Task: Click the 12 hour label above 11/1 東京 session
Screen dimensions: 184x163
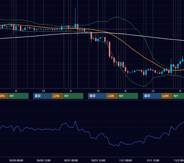Action: [x=153, y=91]
